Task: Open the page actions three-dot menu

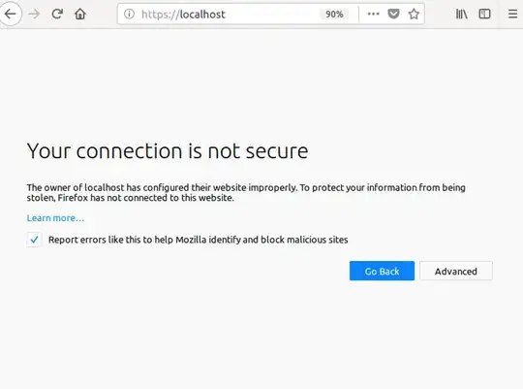Action: (x=373, y=14)
